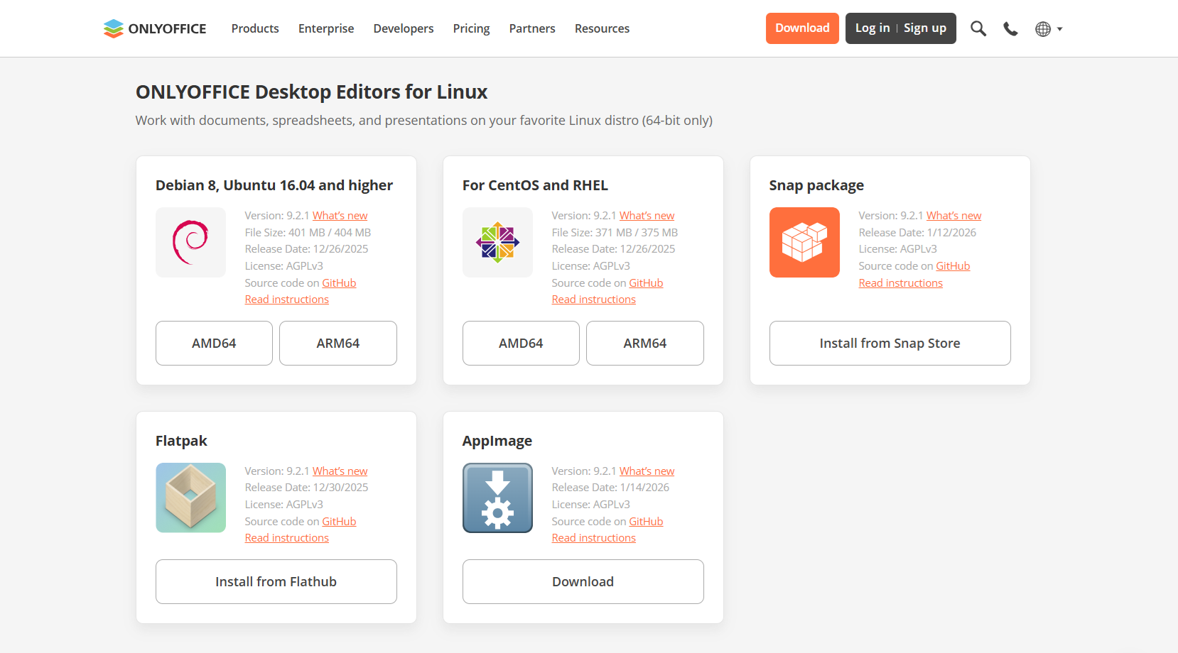
Task: Download the AMD64 Debian package
Action: coord(214,343)
